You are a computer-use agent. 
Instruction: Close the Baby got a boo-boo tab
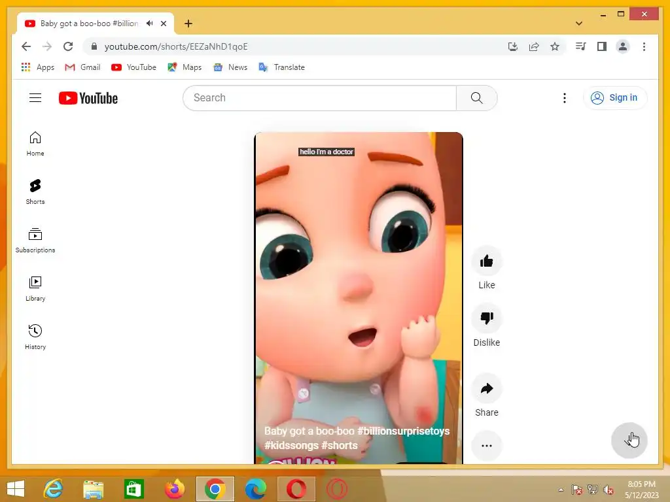click(x=163, y=24)
